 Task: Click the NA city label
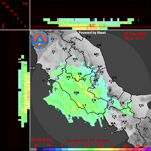click(x=113, y=124)
